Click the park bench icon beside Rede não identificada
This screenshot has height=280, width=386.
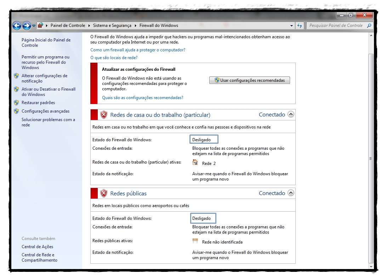coord(195,241)
